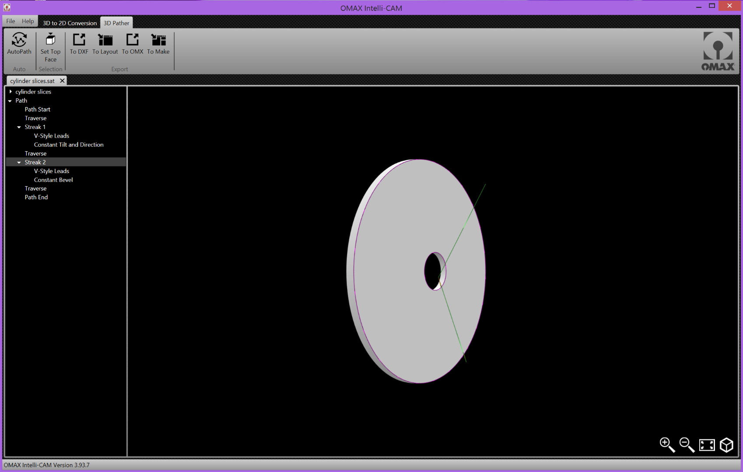The image size is (743, 472).
Task: Export using To OMX
Action: (133, 44)
